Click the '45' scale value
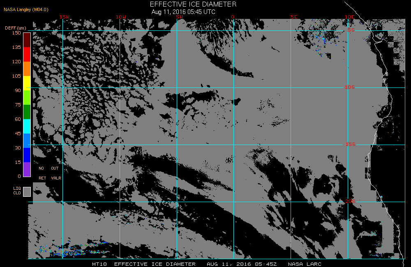 tap(18, 133)
